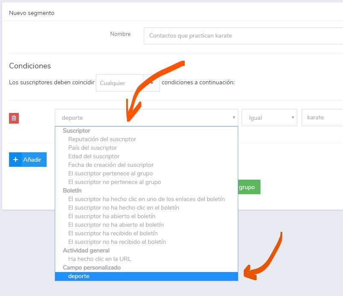Select El suscriptor no ha abierto el boletín

click(146, 225)
